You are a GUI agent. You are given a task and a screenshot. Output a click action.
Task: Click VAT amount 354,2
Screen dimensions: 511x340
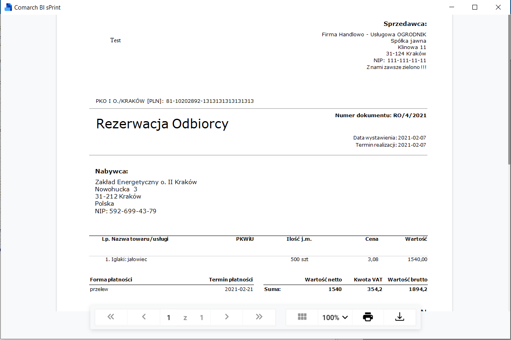pyautogui.click(x=375, y=289)
